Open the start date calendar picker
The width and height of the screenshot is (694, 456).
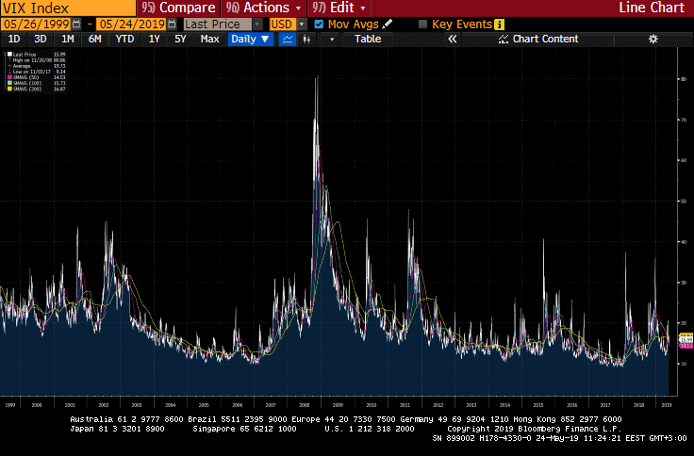pos(76,24)
